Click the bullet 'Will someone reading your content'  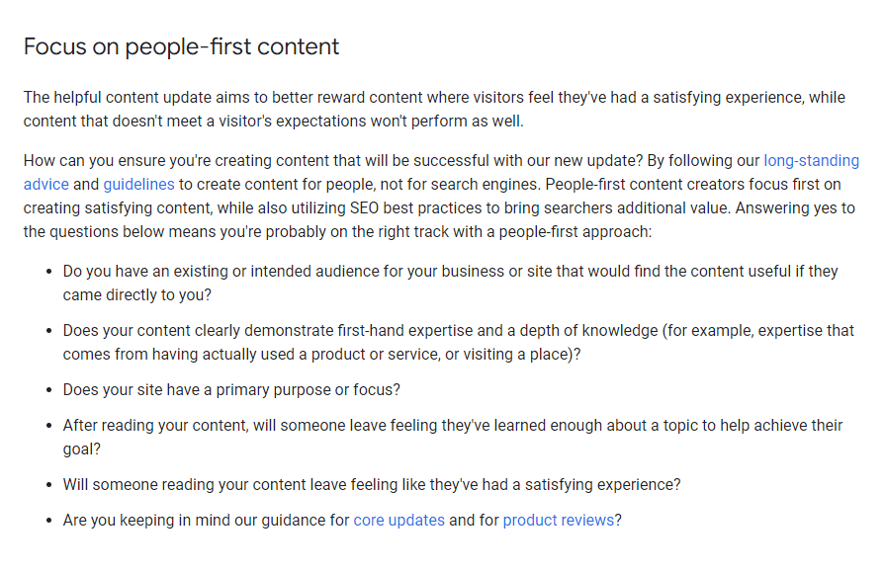pyautogui.click(x=372, y=484)
